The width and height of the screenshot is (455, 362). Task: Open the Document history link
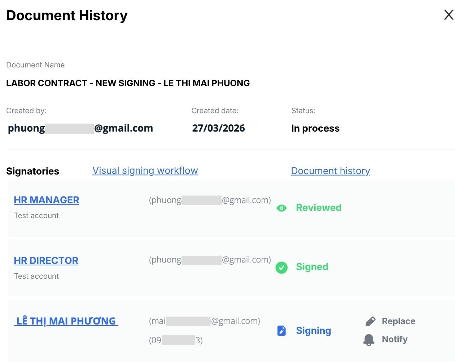pos(330,171)
